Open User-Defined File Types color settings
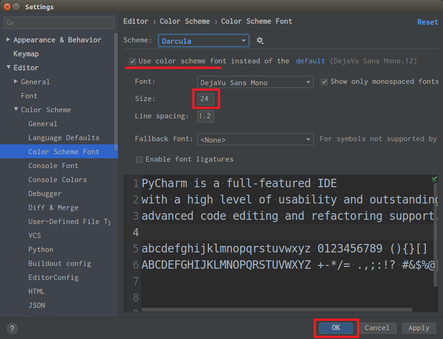Viewport: 443px width, 339px height. (x=69, y=222)
